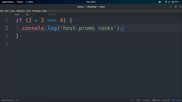Open the Git (0) panel

(x=166, y=100)
